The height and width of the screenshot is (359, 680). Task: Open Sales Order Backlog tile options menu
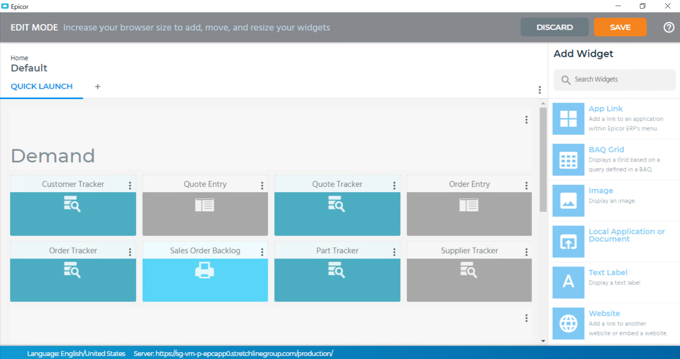coord(262,252)
